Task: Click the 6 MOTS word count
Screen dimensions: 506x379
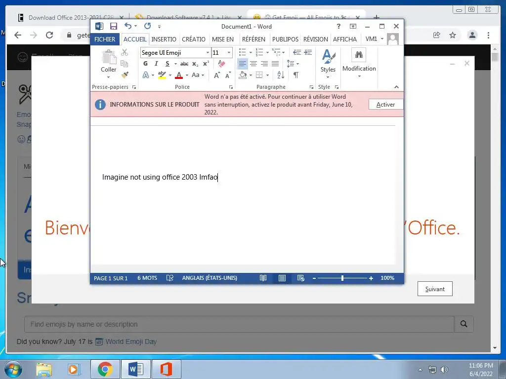Action: 147,278
